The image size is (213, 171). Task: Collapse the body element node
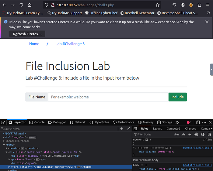point(4,145)
